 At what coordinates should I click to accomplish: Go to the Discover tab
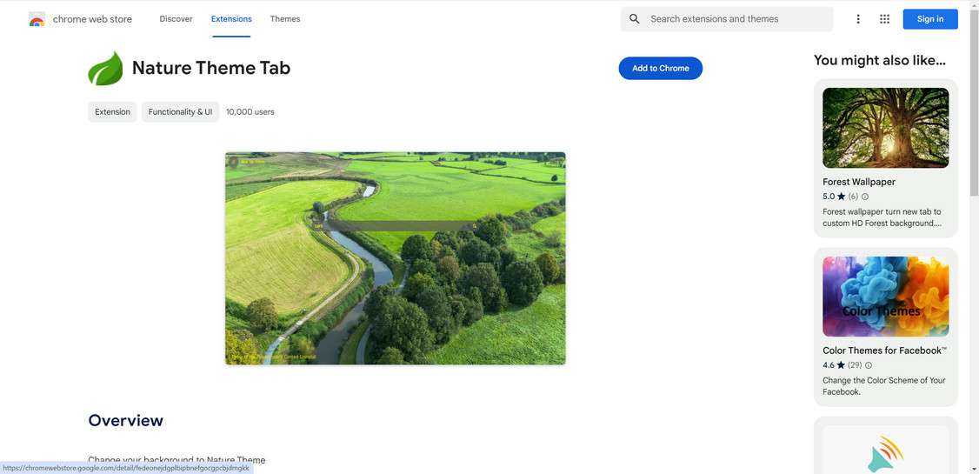[x=176, y=19]
